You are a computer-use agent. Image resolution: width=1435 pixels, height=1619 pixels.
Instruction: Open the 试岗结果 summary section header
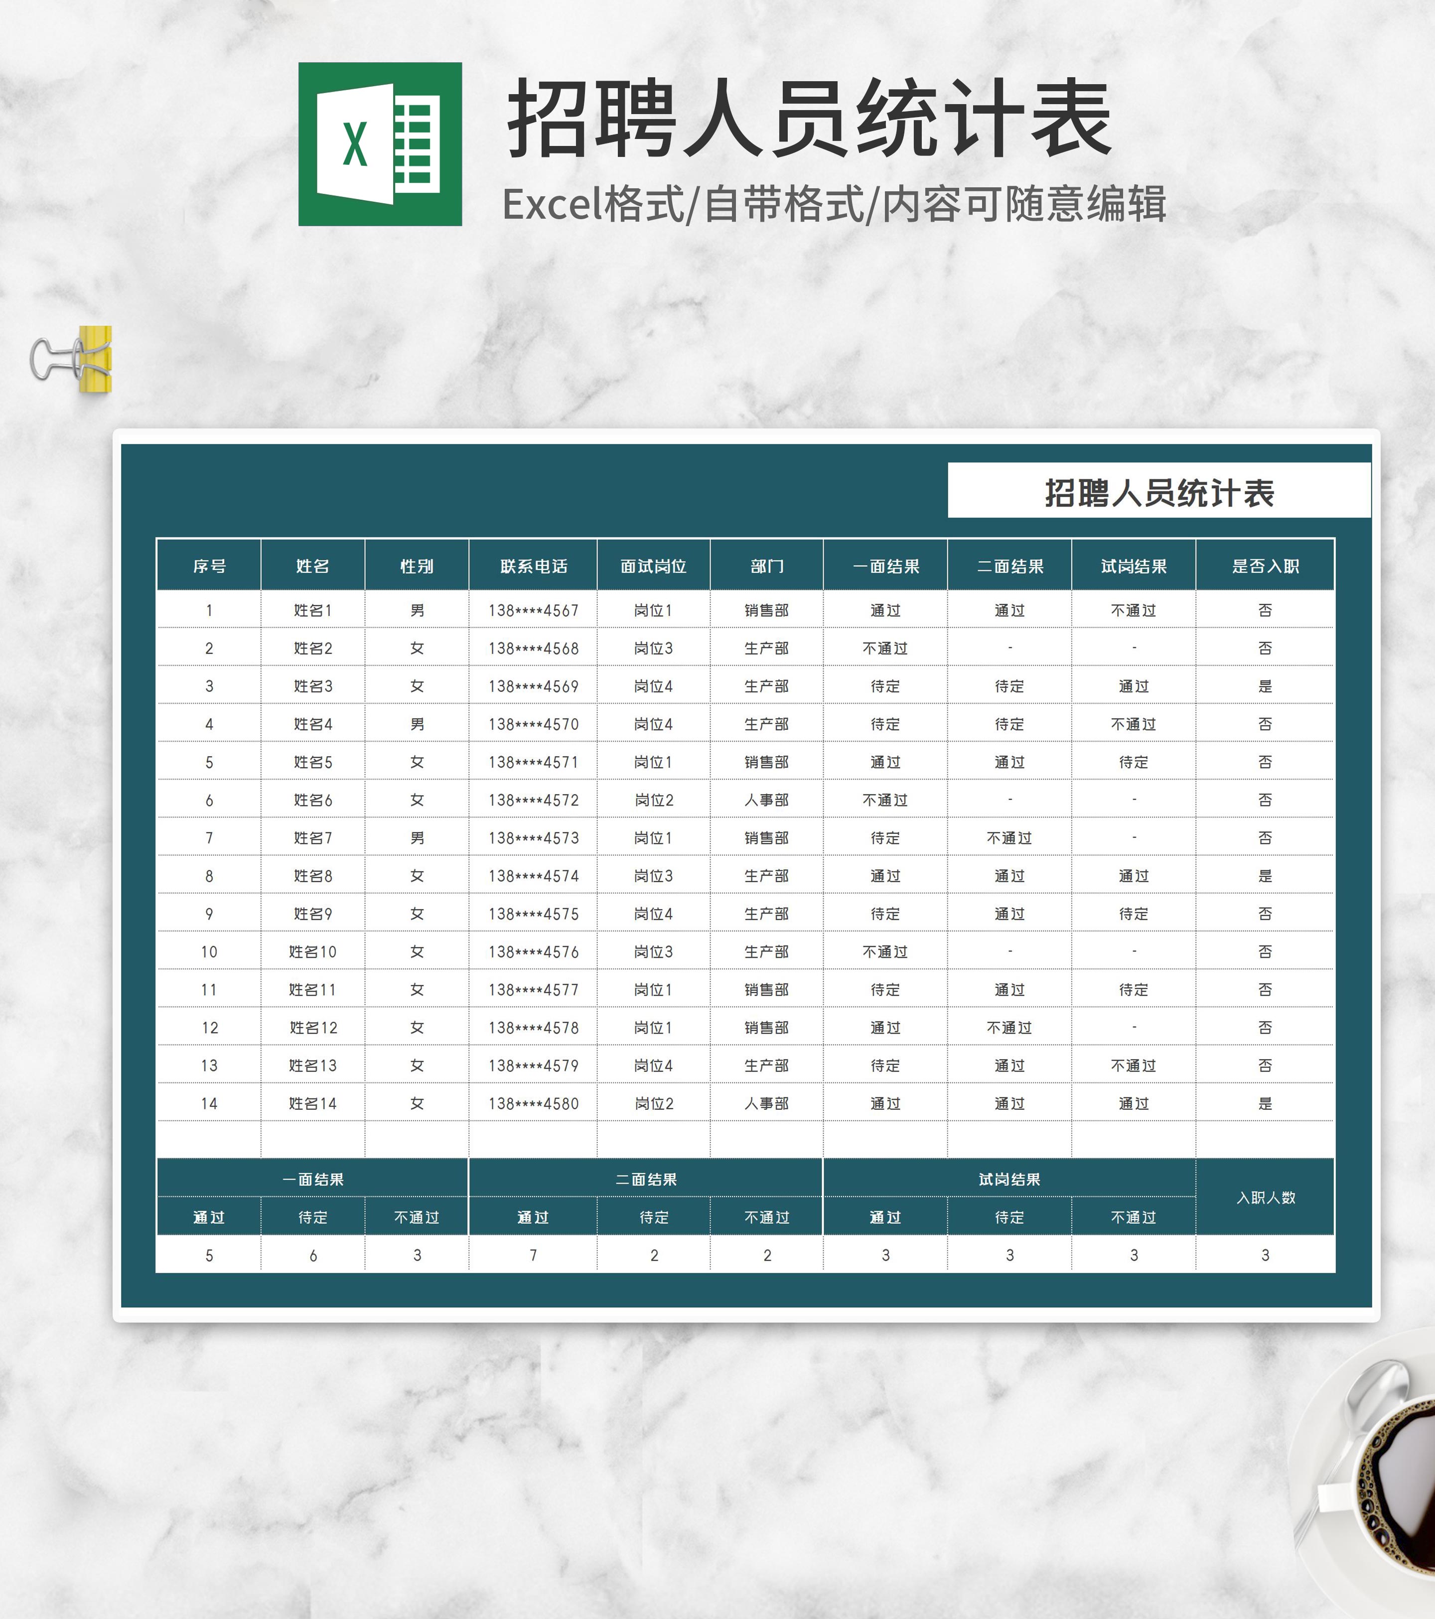[x=1010, y=1178]
